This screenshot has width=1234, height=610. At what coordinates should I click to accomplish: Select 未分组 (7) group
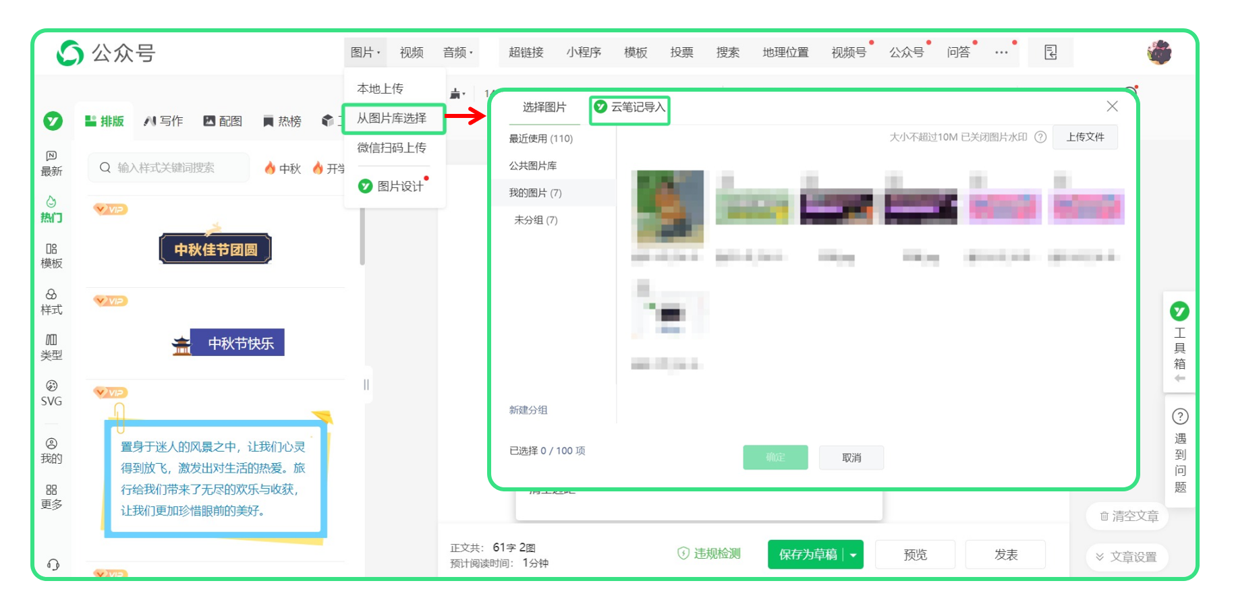(536, 220)
